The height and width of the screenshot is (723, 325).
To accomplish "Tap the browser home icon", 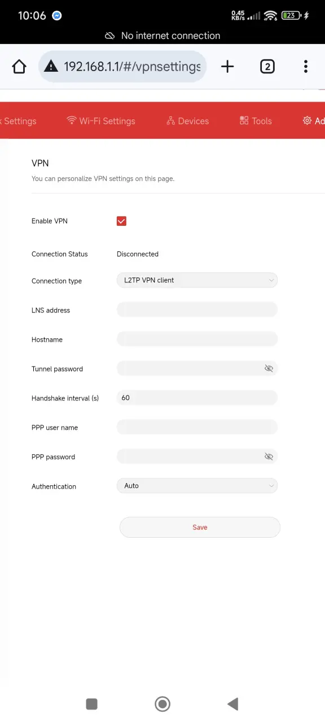I will point(19,67).
